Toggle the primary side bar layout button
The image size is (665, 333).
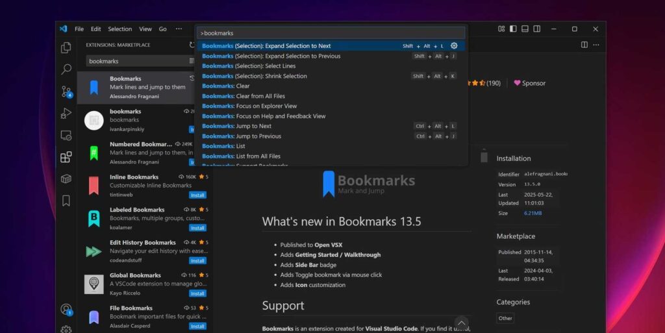click(x=513, y=29)
